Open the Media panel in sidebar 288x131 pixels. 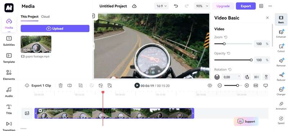9,24
